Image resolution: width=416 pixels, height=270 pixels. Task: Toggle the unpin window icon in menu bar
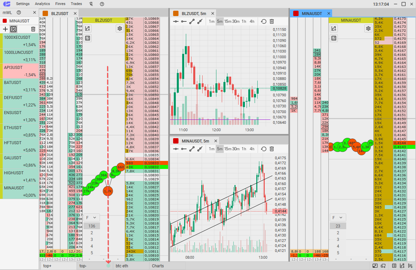pos(91,4)
